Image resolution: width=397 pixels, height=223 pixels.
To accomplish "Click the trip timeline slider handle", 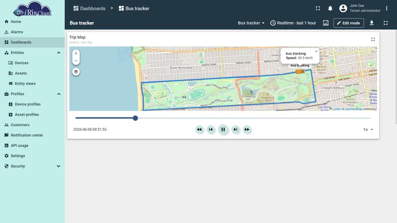I will 135,118.
